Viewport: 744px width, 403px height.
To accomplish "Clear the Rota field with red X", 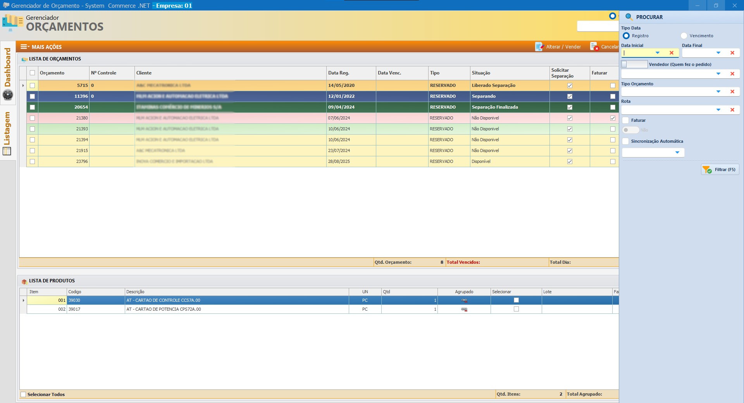I will coord(732,110).
